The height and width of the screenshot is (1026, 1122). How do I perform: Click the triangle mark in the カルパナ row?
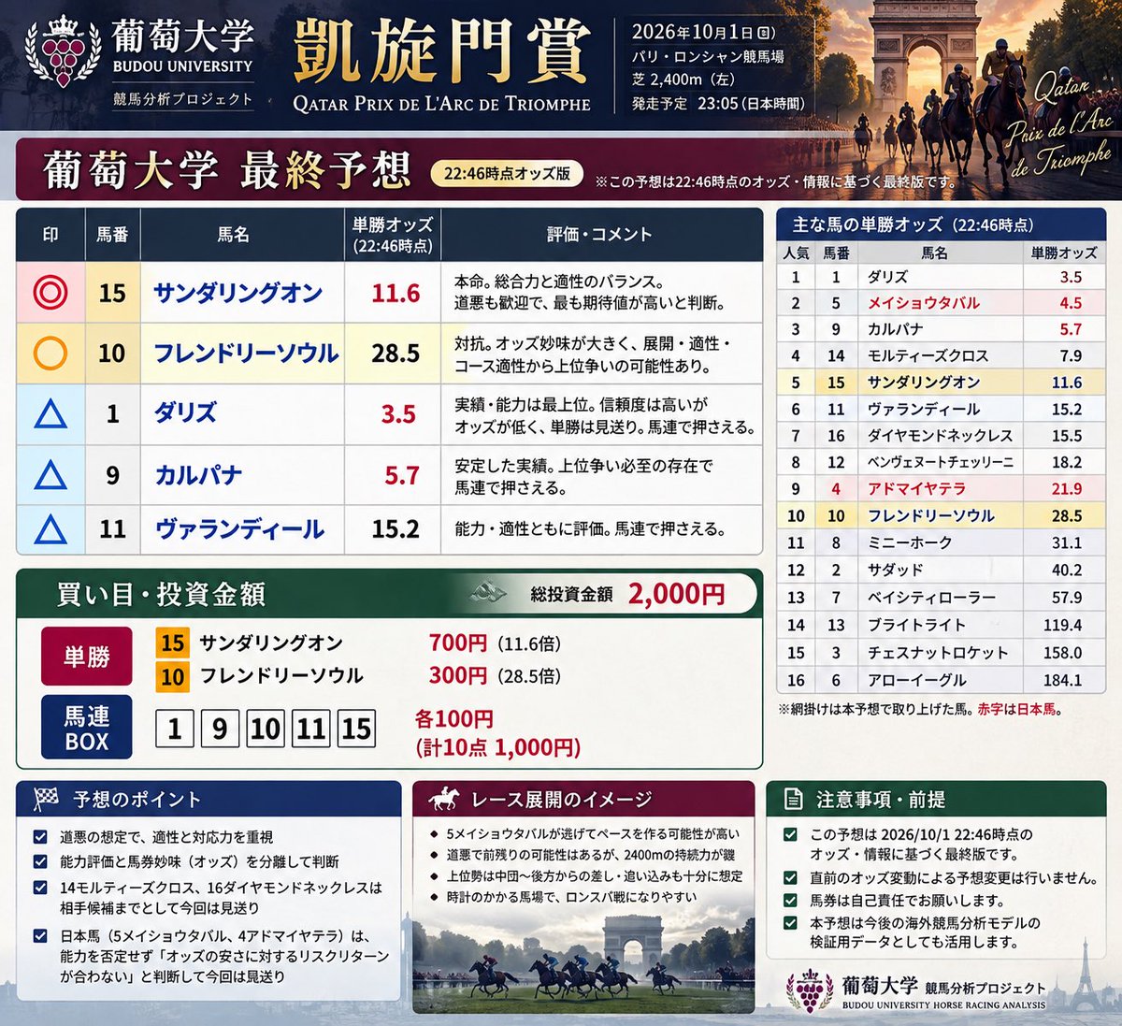coord(50,475)
